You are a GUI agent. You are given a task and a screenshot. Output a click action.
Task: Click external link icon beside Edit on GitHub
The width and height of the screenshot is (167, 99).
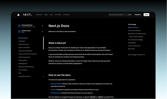pyautogui.click(x=144, y=55)
